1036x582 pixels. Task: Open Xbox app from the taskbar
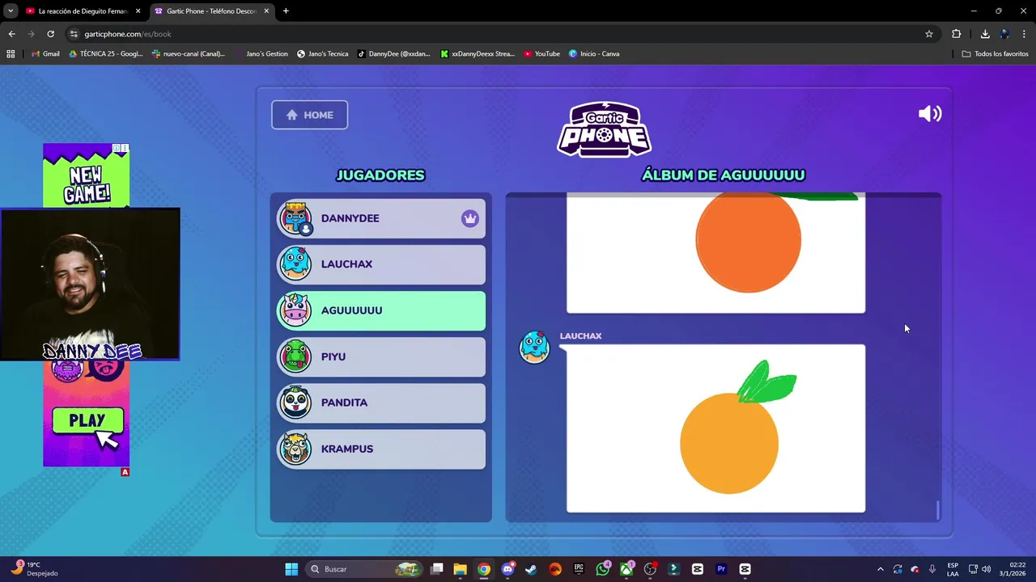coord(626,569)
